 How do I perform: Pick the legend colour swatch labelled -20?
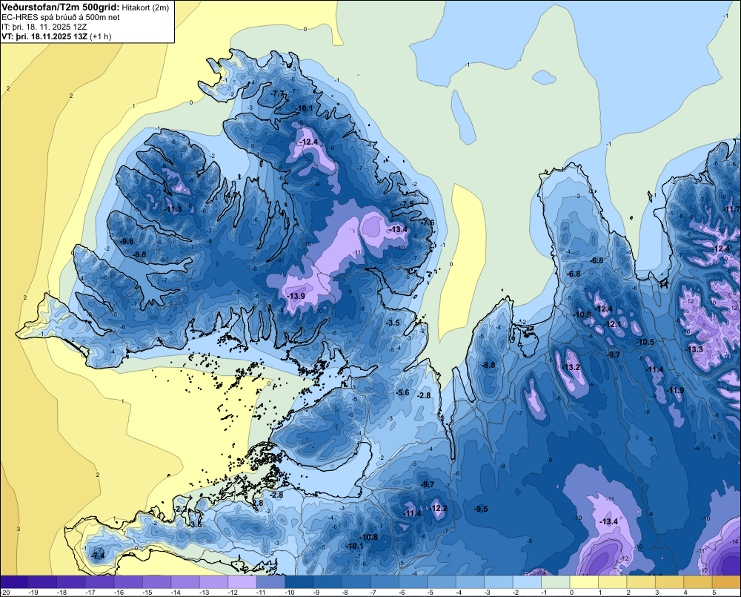tap(14, 581)
